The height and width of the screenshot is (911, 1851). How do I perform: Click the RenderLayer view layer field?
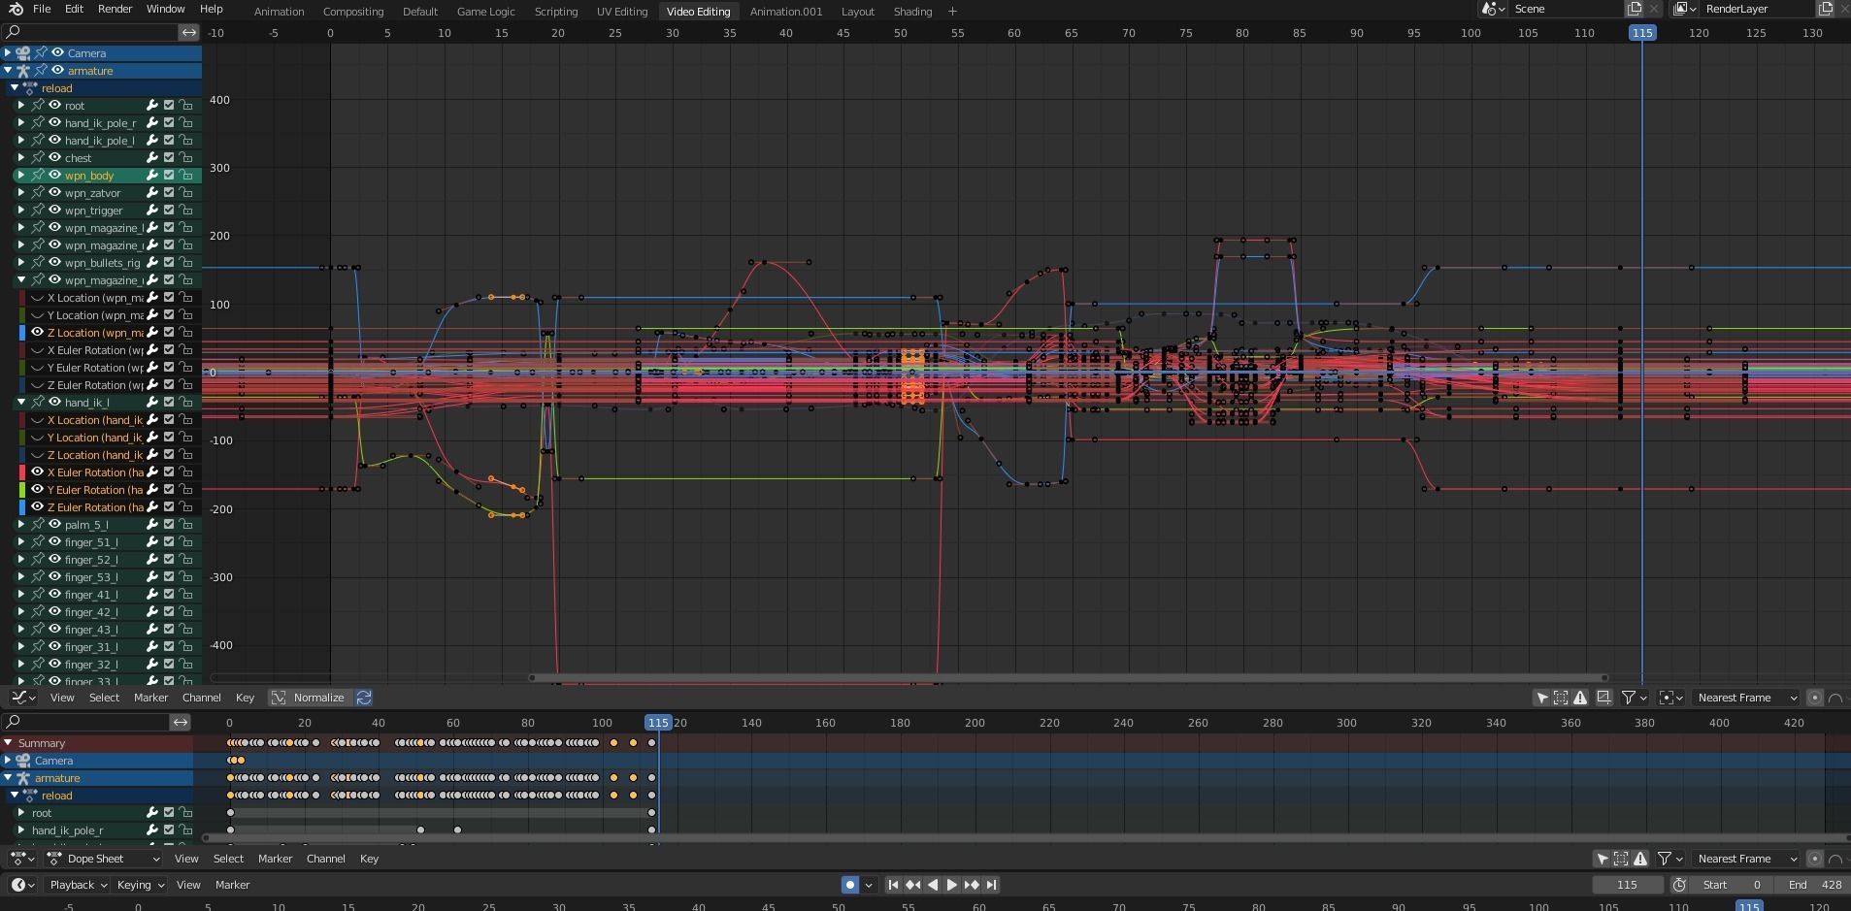[x=1756, y=9]
